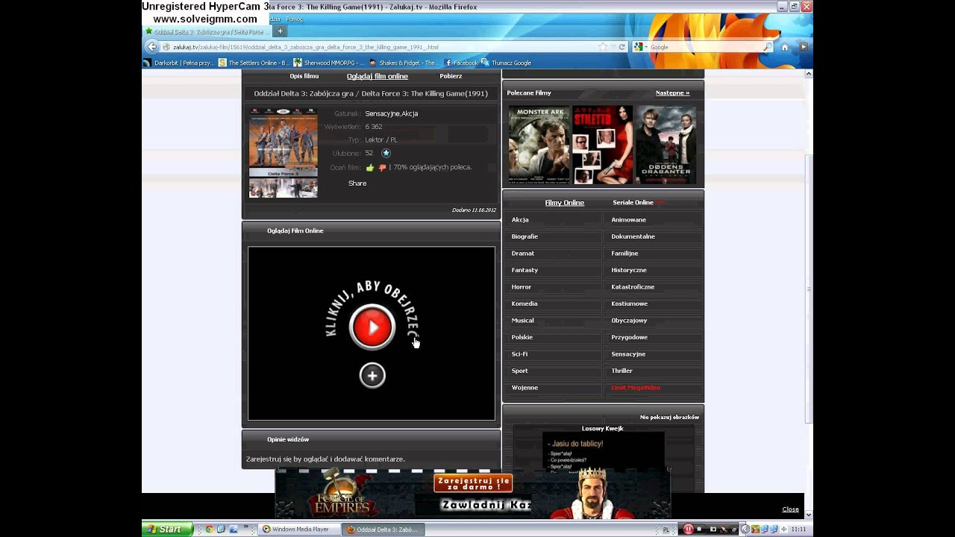
Task: Open the Shakes & Fidget bookmark
Action: [403, 63]
